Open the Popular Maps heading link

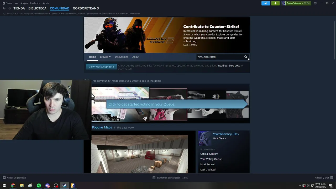[102, 127]
